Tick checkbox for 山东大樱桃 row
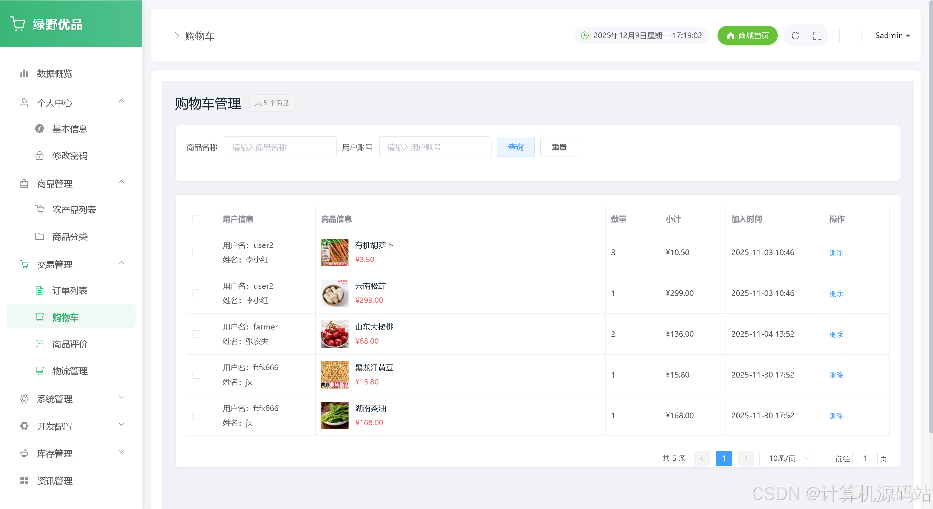The height and width of the screenshot is (509, 933). [x=196, y=334]
